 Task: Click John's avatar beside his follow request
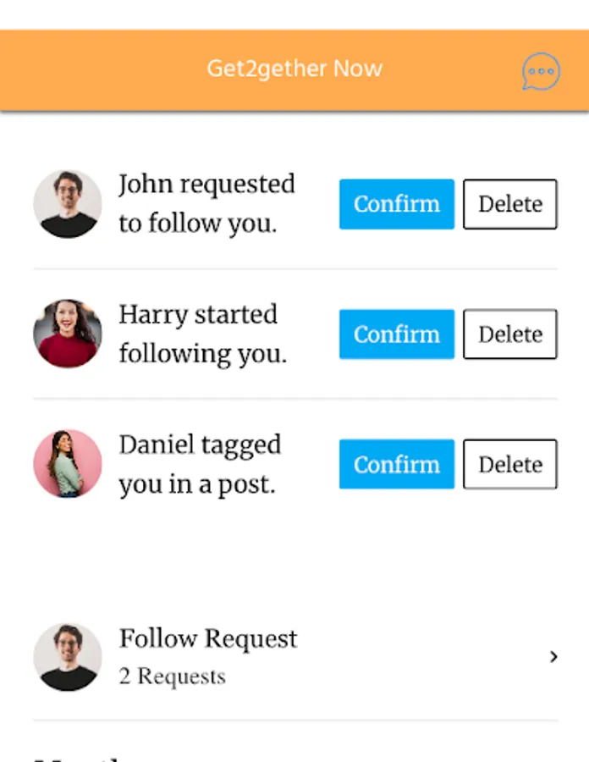tap(68, 204)
